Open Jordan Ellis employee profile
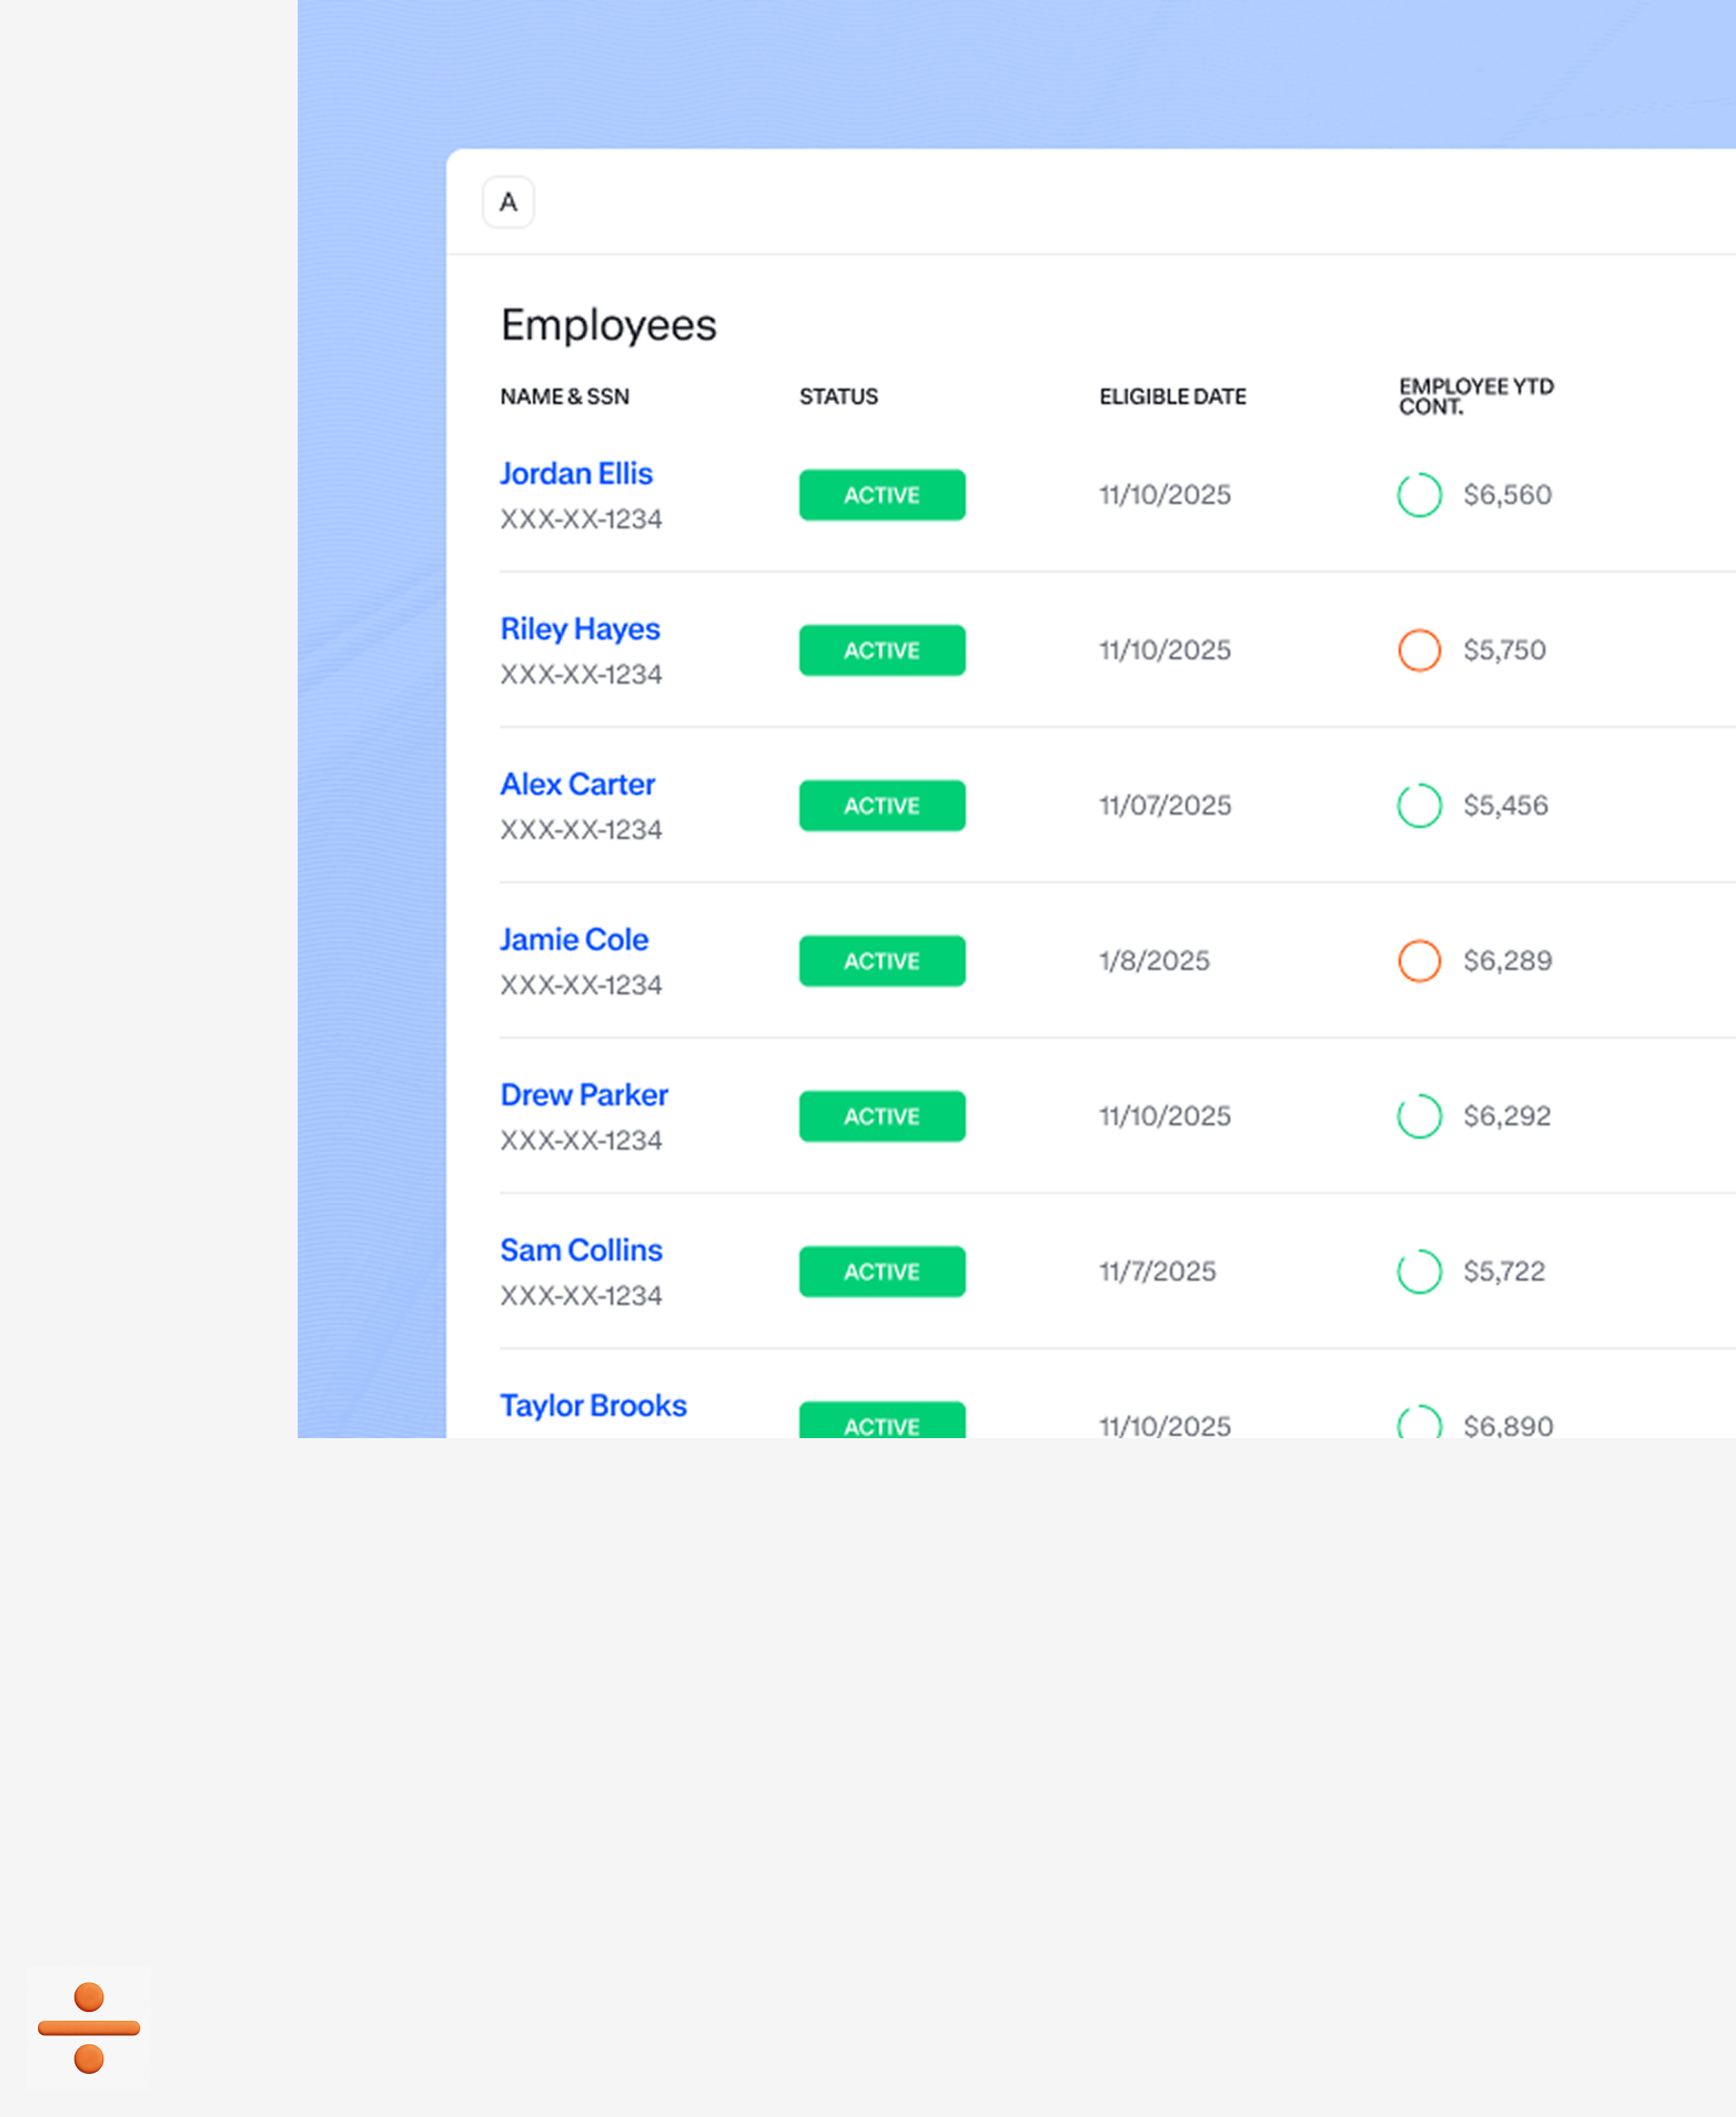The height and width of the screenshot is (2117, 1736). pyautogui.click(x=576, y=473)
